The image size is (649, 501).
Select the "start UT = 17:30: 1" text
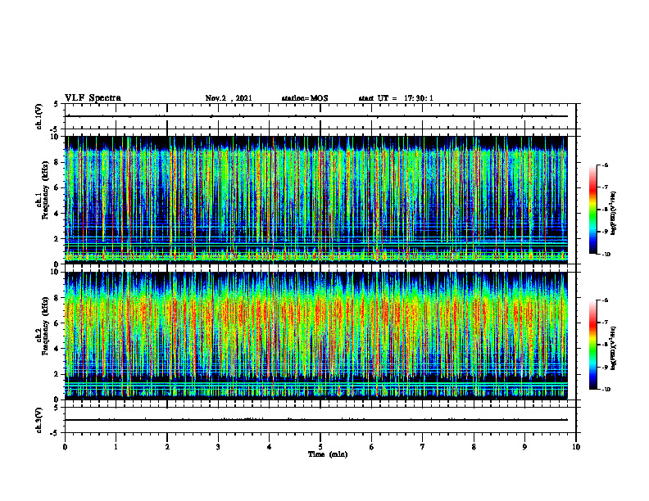(x=396, y=98)
